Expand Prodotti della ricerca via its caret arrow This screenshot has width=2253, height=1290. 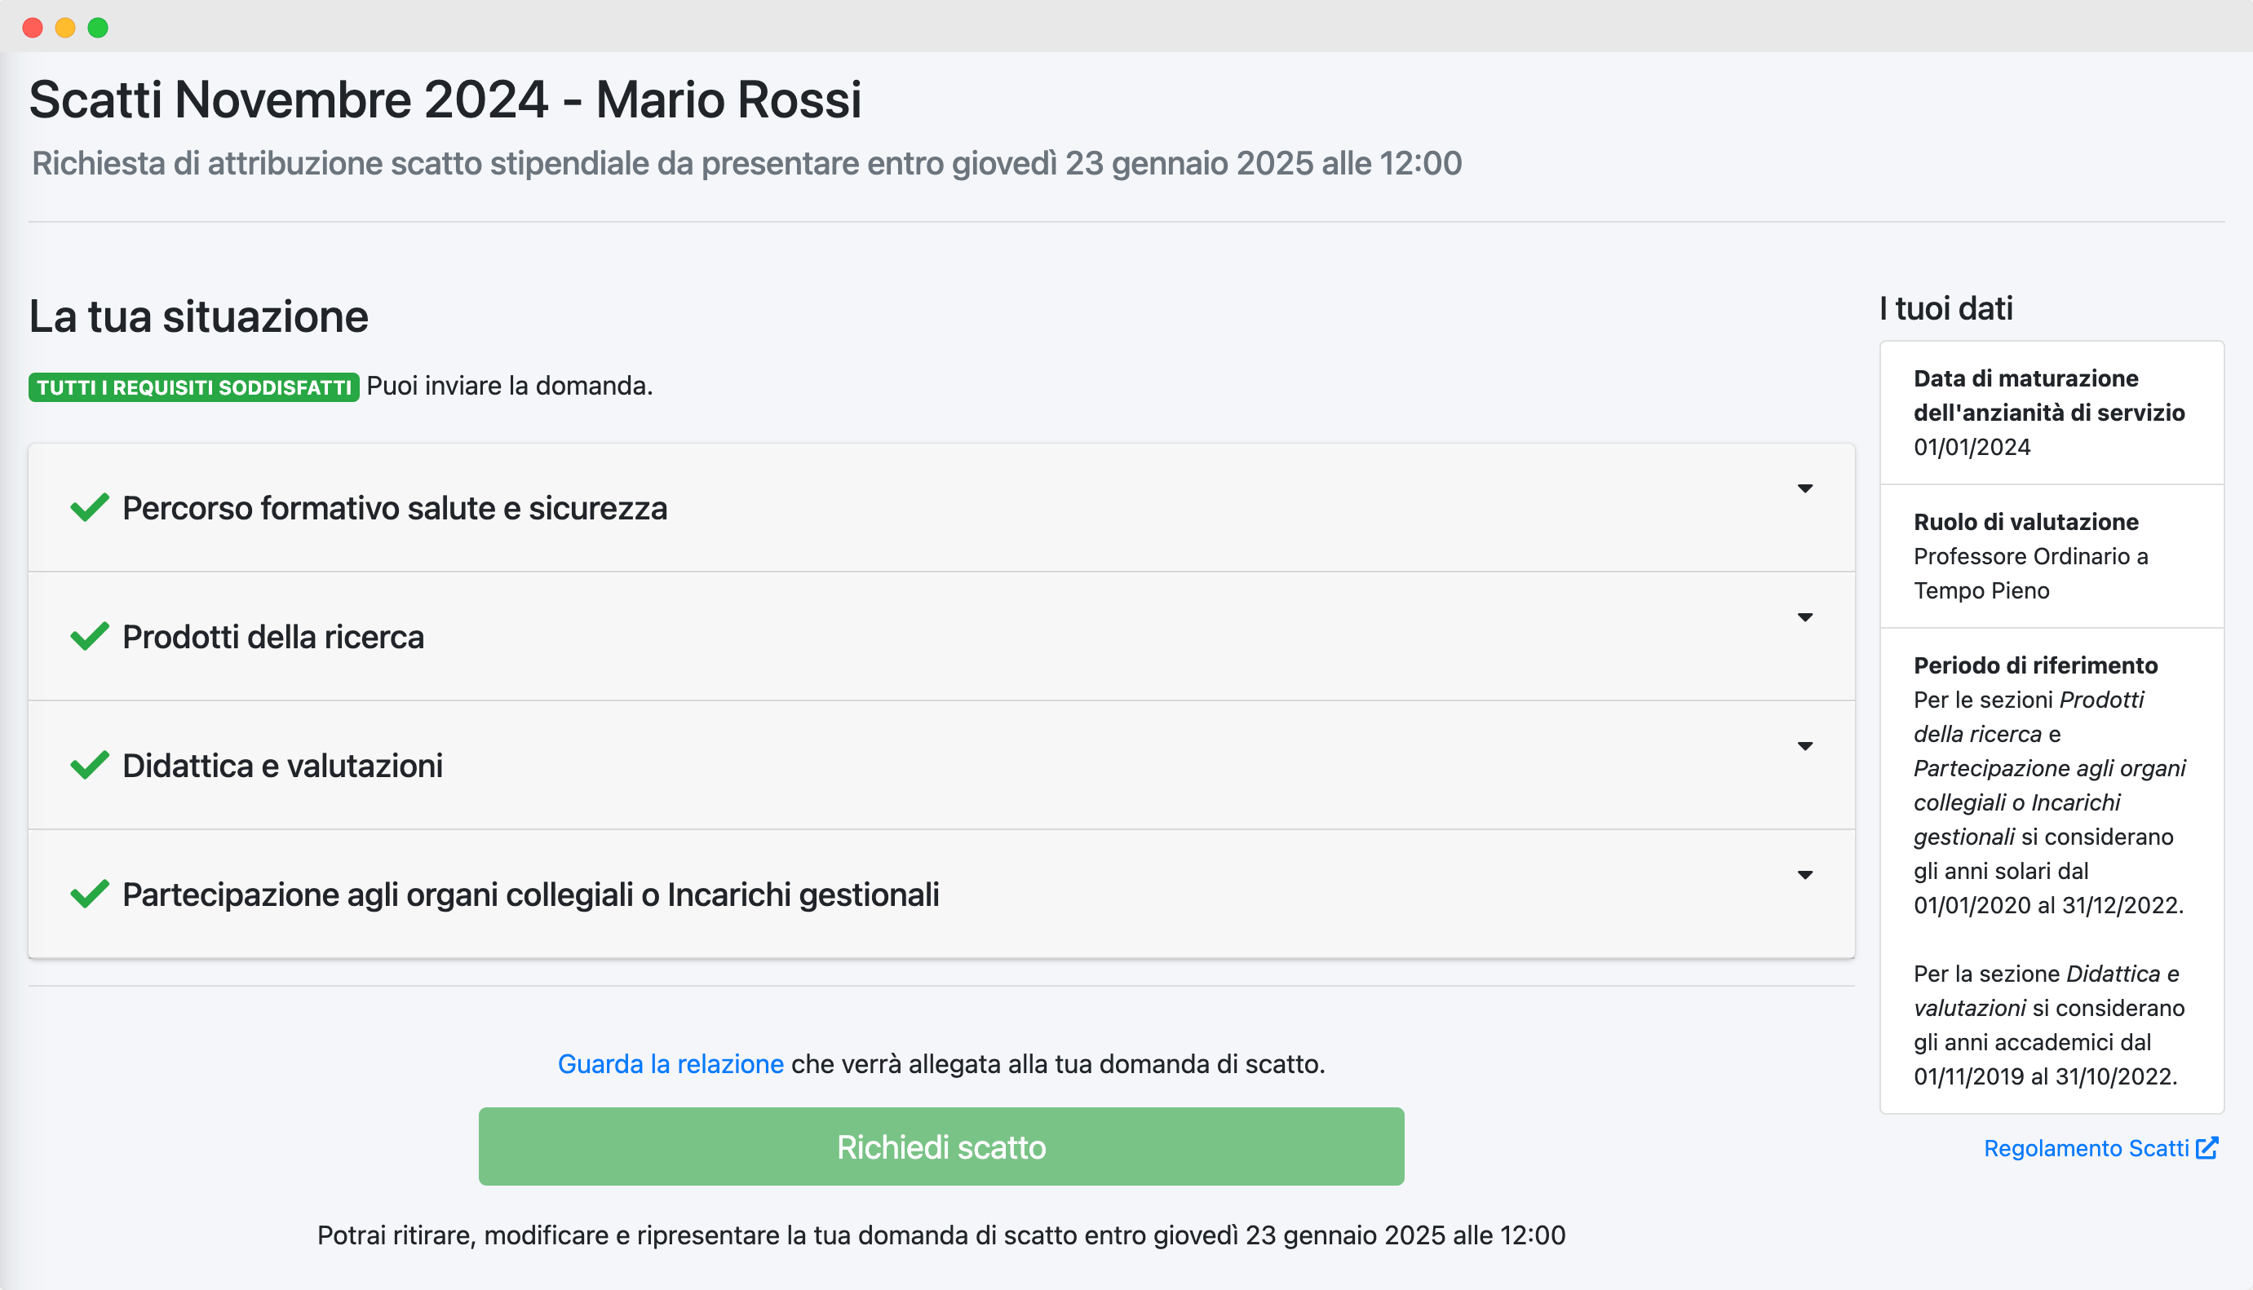(1804, 617)
